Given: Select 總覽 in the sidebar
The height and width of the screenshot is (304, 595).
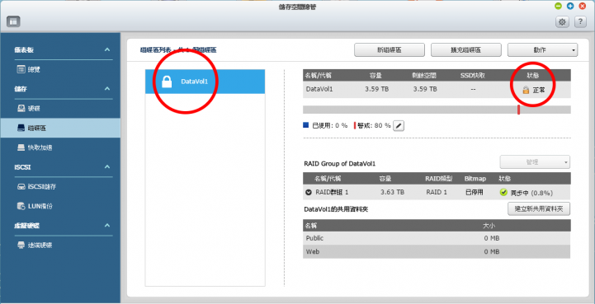Looking at the screenshot, I should click(x=60, y=69).
